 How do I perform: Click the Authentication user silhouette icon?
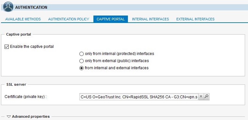tap(8, 7)
